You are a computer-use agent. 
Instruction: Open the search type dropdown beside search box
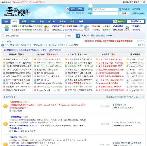[x=70, y=36]
